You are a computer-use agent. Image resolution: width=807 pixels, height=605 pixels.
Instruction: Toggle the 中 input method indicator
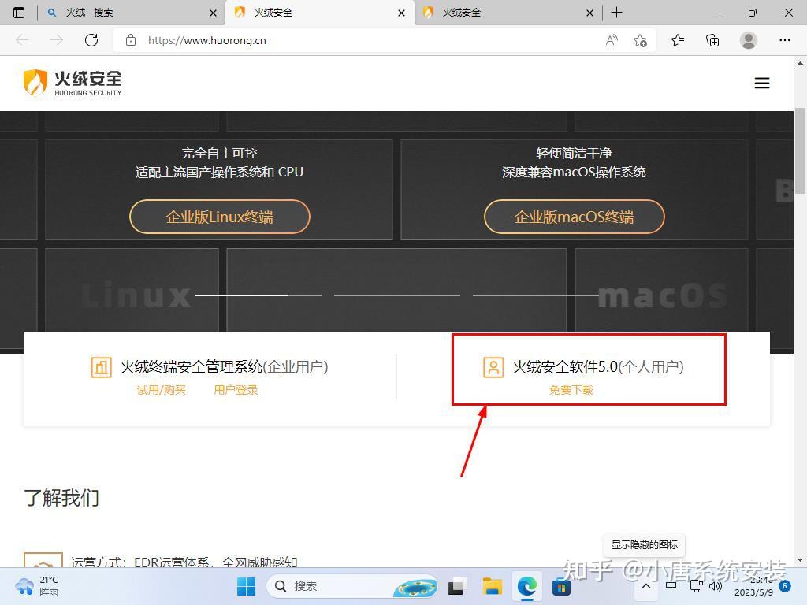point(671,586)
